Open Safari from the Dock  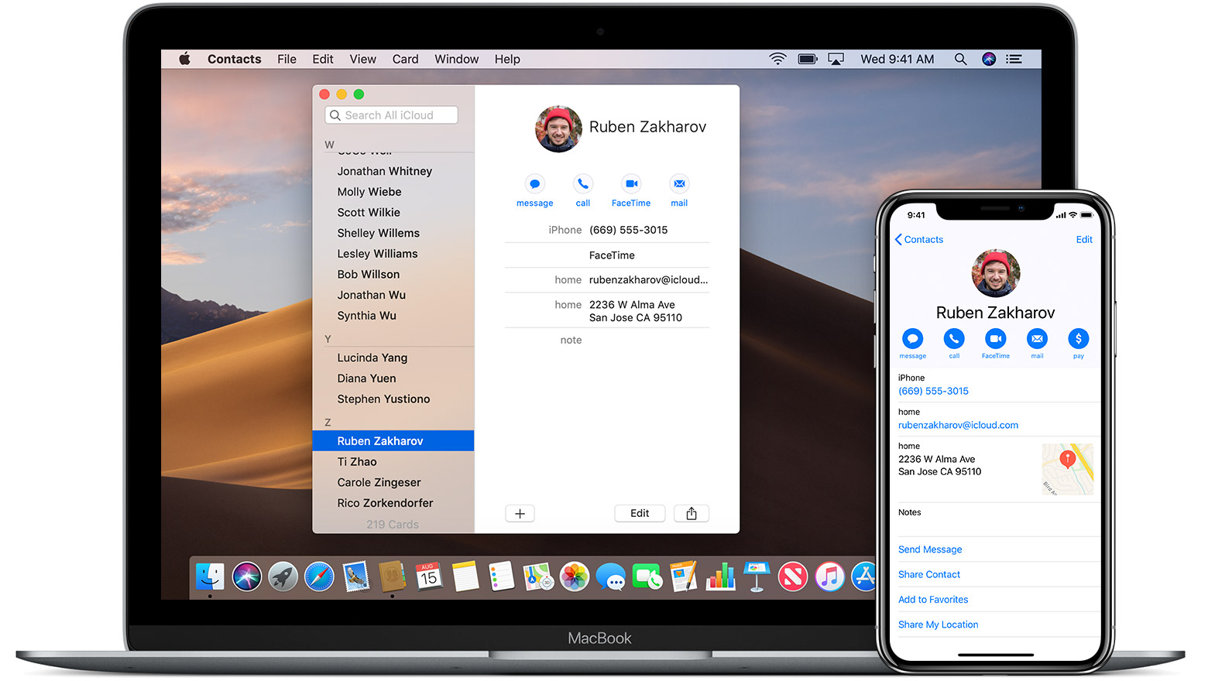pyautogui.click(x=319, y=577)
